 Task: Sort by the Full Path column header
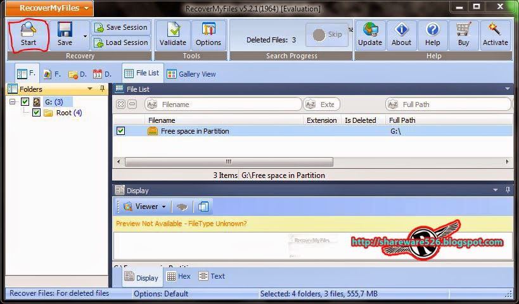pyautogui.click(x=449, y=120)
